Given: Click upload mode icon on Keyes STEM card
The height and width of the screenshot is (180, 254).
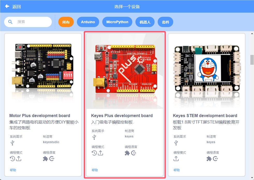Looking at the screenshot, I should (x=176, y=159).
